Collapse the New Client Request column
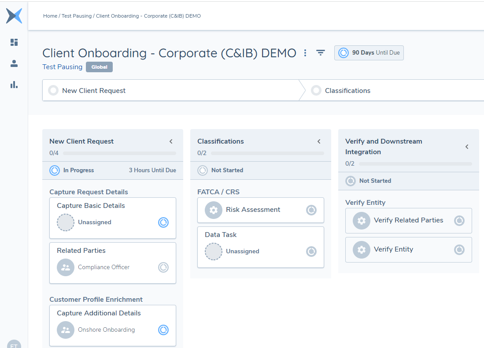Screen dimensions: 484x348 (x=171, y=141)
